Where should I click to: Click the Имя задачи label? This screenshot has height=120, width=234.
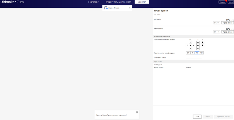[158, 65]
